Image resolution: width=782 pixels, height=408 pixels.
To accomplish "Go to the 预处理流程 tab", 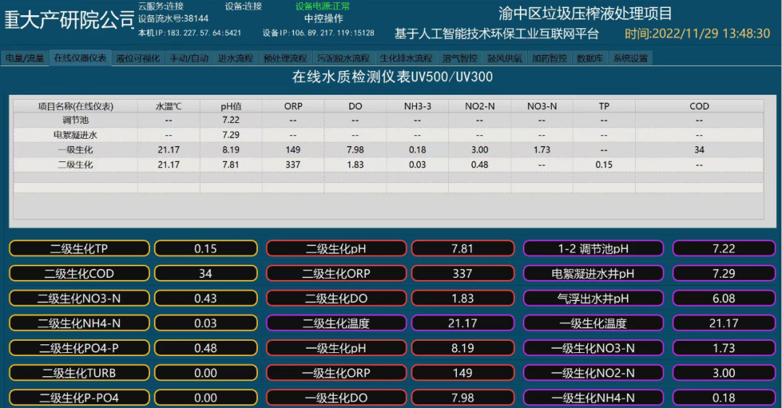I will (x=285, y=58).
